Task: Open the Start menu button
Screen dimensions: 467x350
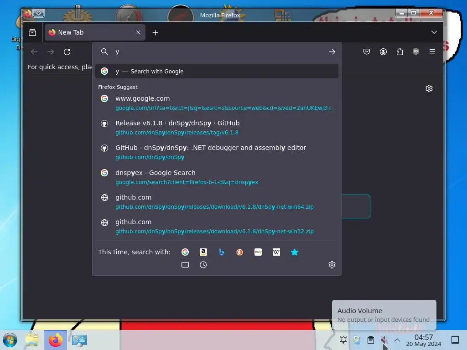Action: [10, 340]
